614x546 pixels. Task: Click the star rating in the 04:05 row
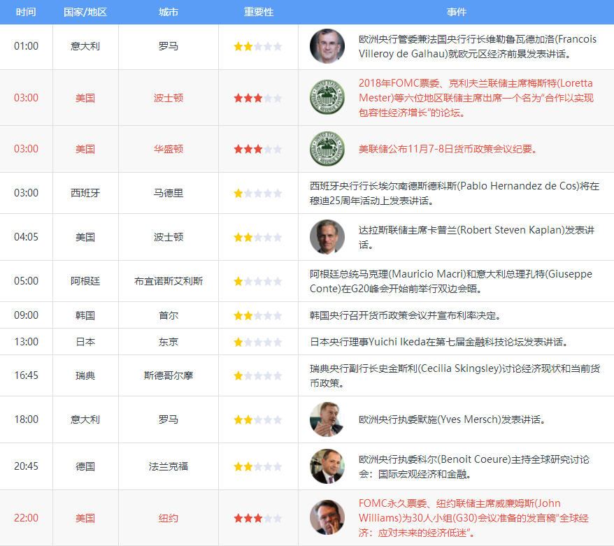tap(257, 237)
